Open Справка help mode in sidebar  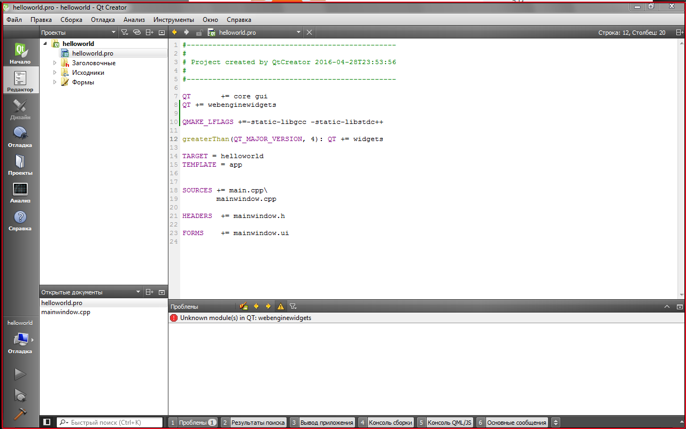point(20,220)
